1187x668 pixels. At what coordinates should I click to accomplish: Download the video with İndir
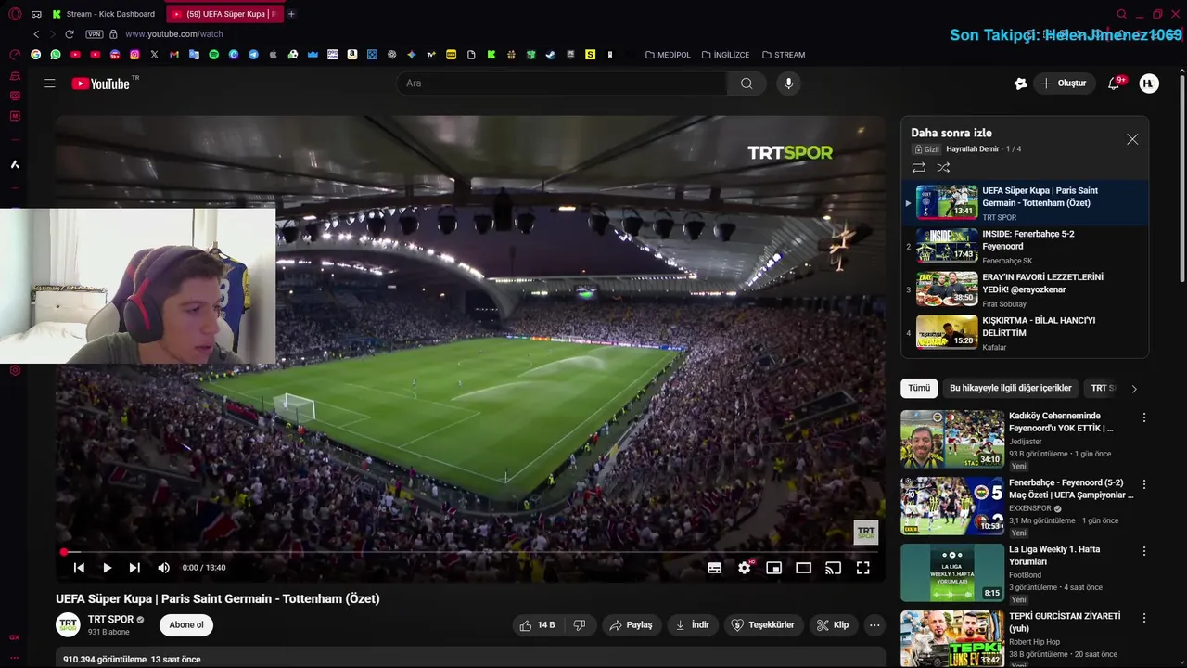coord(692,625)
